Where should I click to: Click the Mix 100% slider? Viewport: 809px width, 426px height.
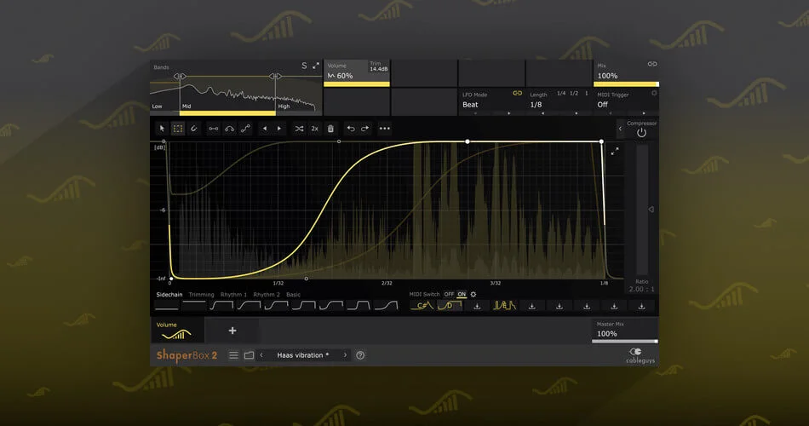626,84
